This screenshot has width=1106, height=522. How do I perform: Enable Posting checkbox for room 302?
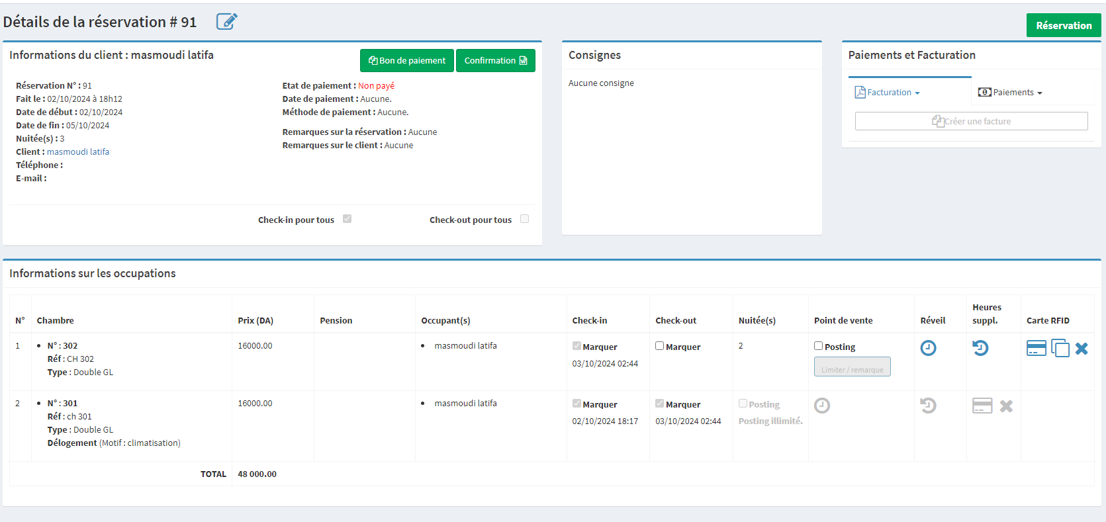point(818,346)
